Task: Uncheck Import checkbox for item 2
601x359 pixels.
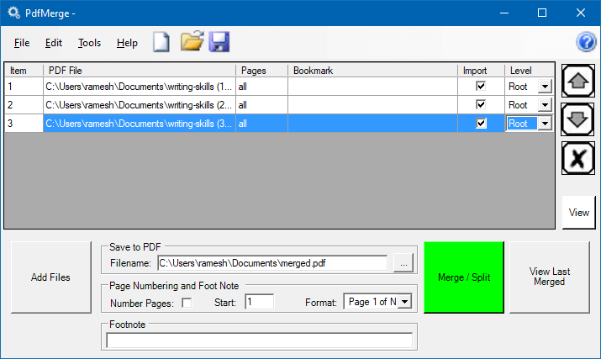Action: pos(481,104)
